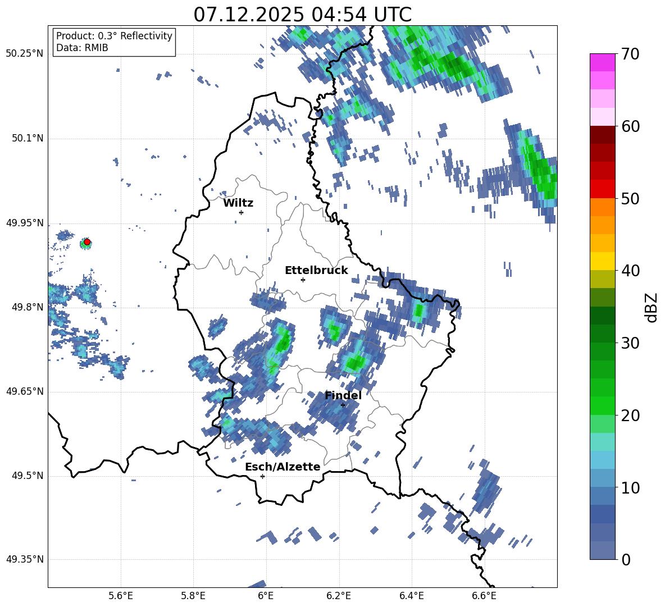Click the Findel station cross marker
This screenshot has height=607, width=665.
coord(343,405)
